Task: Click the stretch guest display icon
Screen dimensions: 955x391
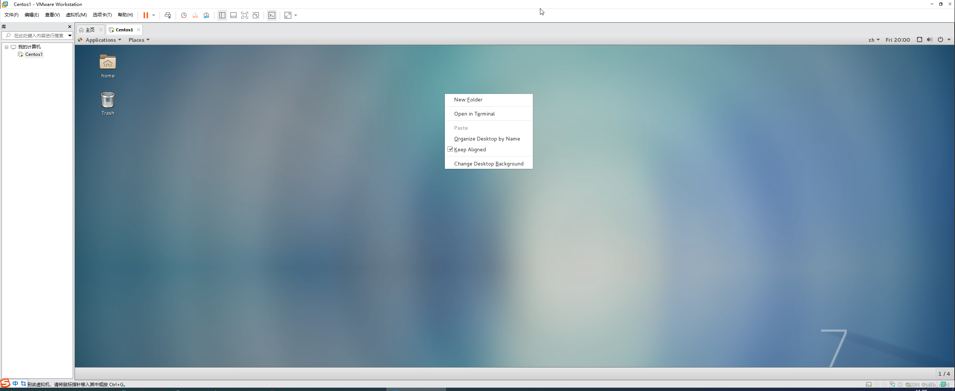Action: pos(288,15)
